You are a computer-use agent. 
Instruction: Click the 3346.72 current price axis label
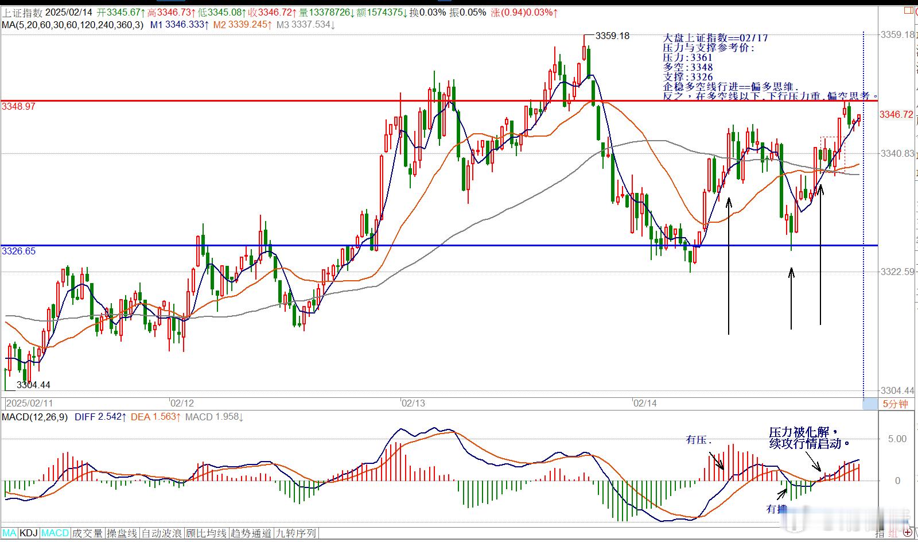896,115
